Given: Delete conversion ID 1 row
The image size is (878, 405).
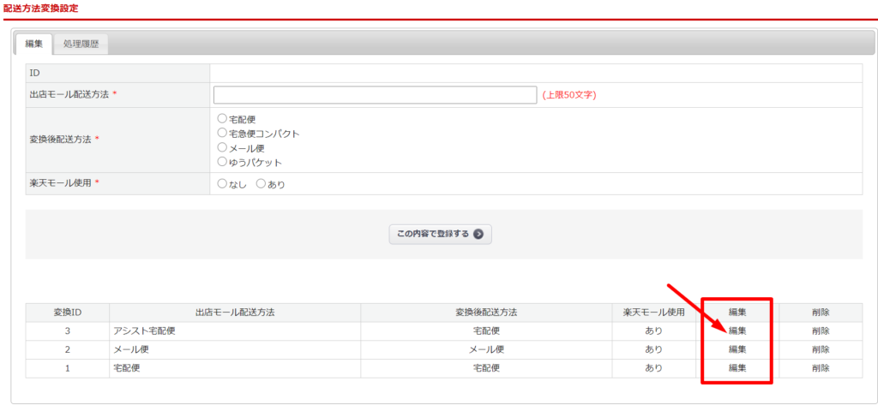Looking at the screenshot, I should 821,368.
